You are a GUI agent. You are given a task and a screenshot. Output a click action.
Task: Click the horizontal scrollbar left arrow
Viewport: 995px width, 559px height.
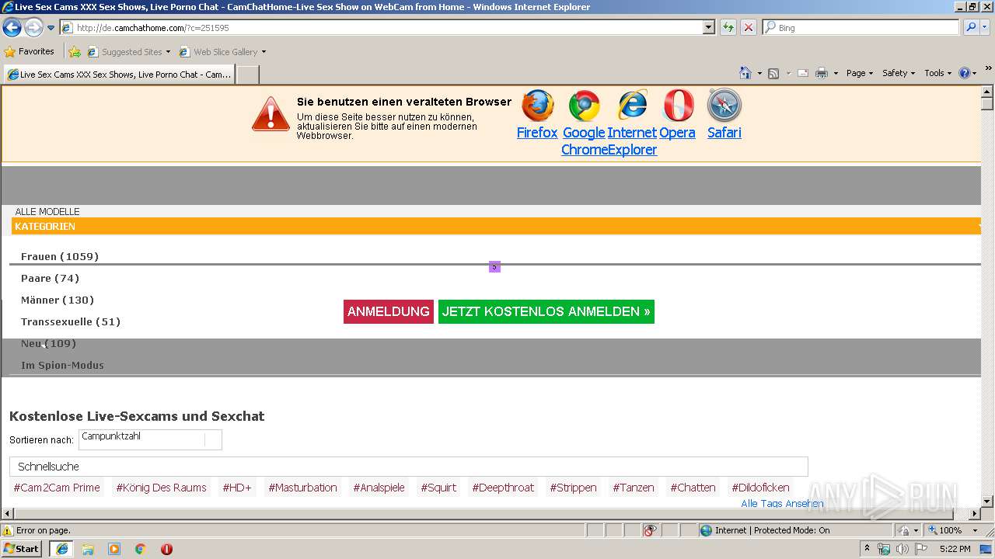click(7, 513)
